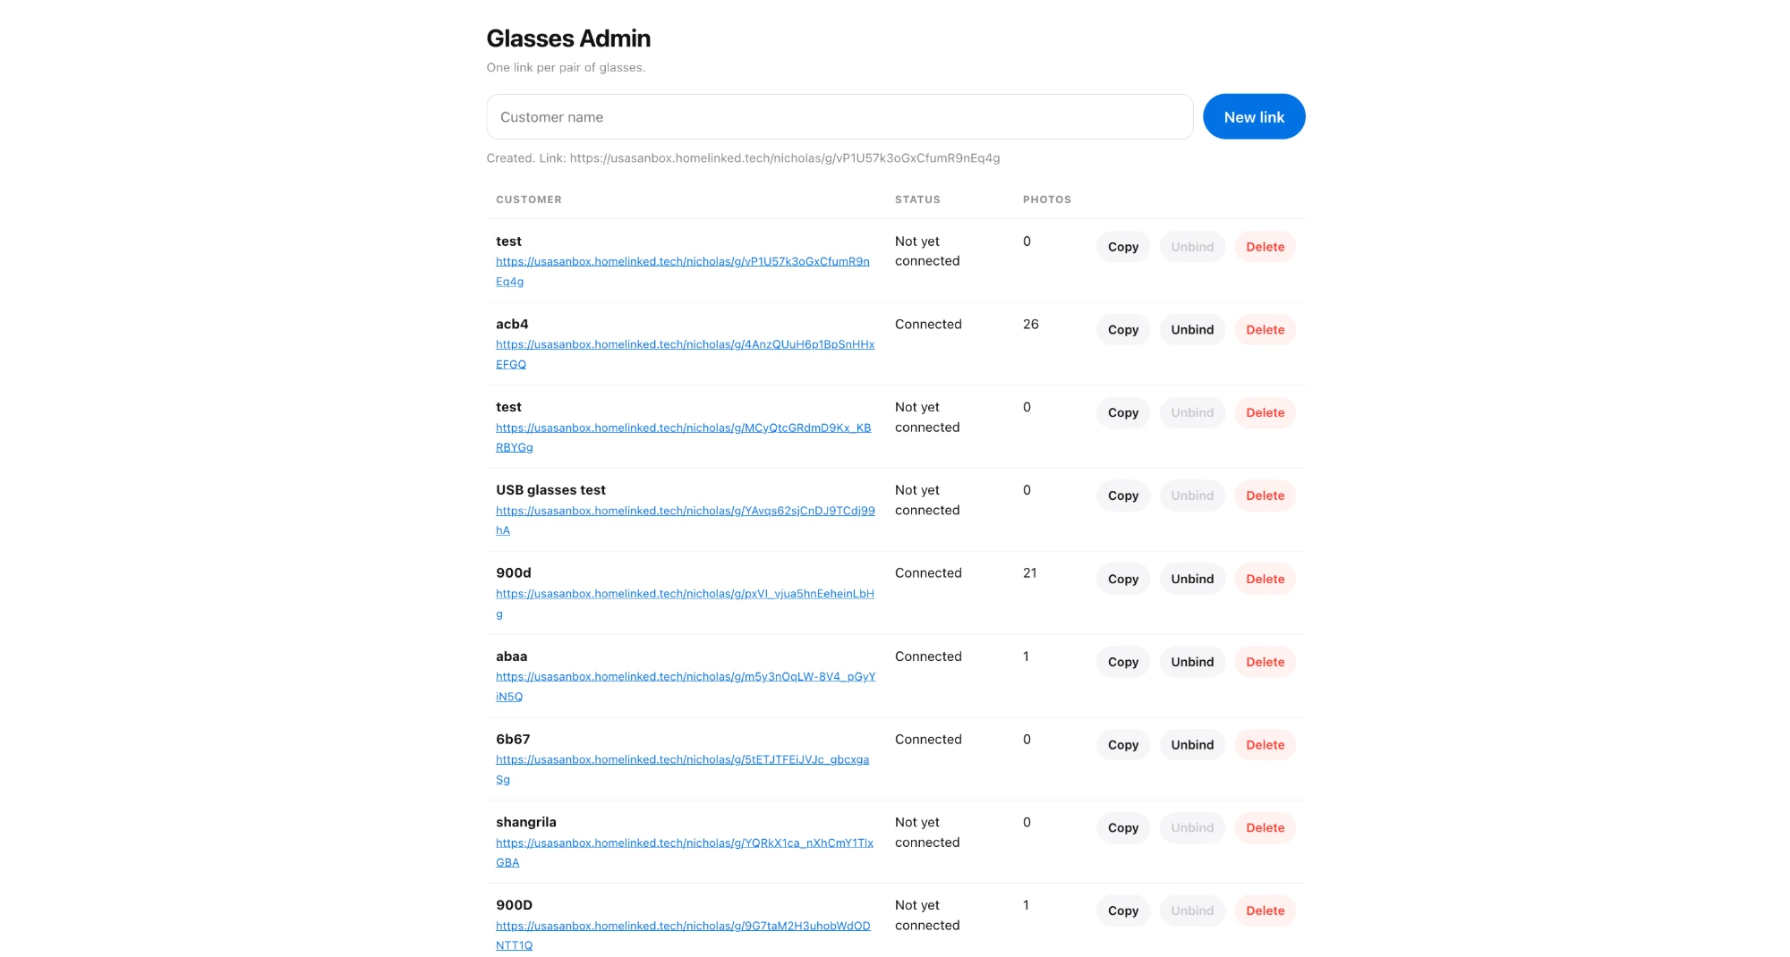This screenshot has width=1790, height=957.
Task: Select the CUSTOMER column header
Action: pyautogui.click(x=528, y=199)
